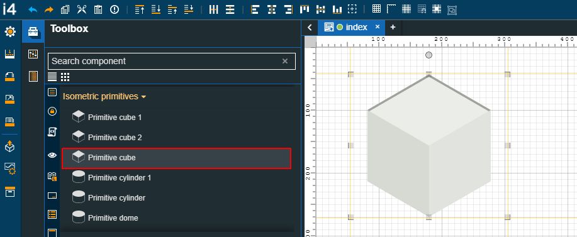Bring selected component to front
The height and width of the screenshot is (237, 577).
140,10
